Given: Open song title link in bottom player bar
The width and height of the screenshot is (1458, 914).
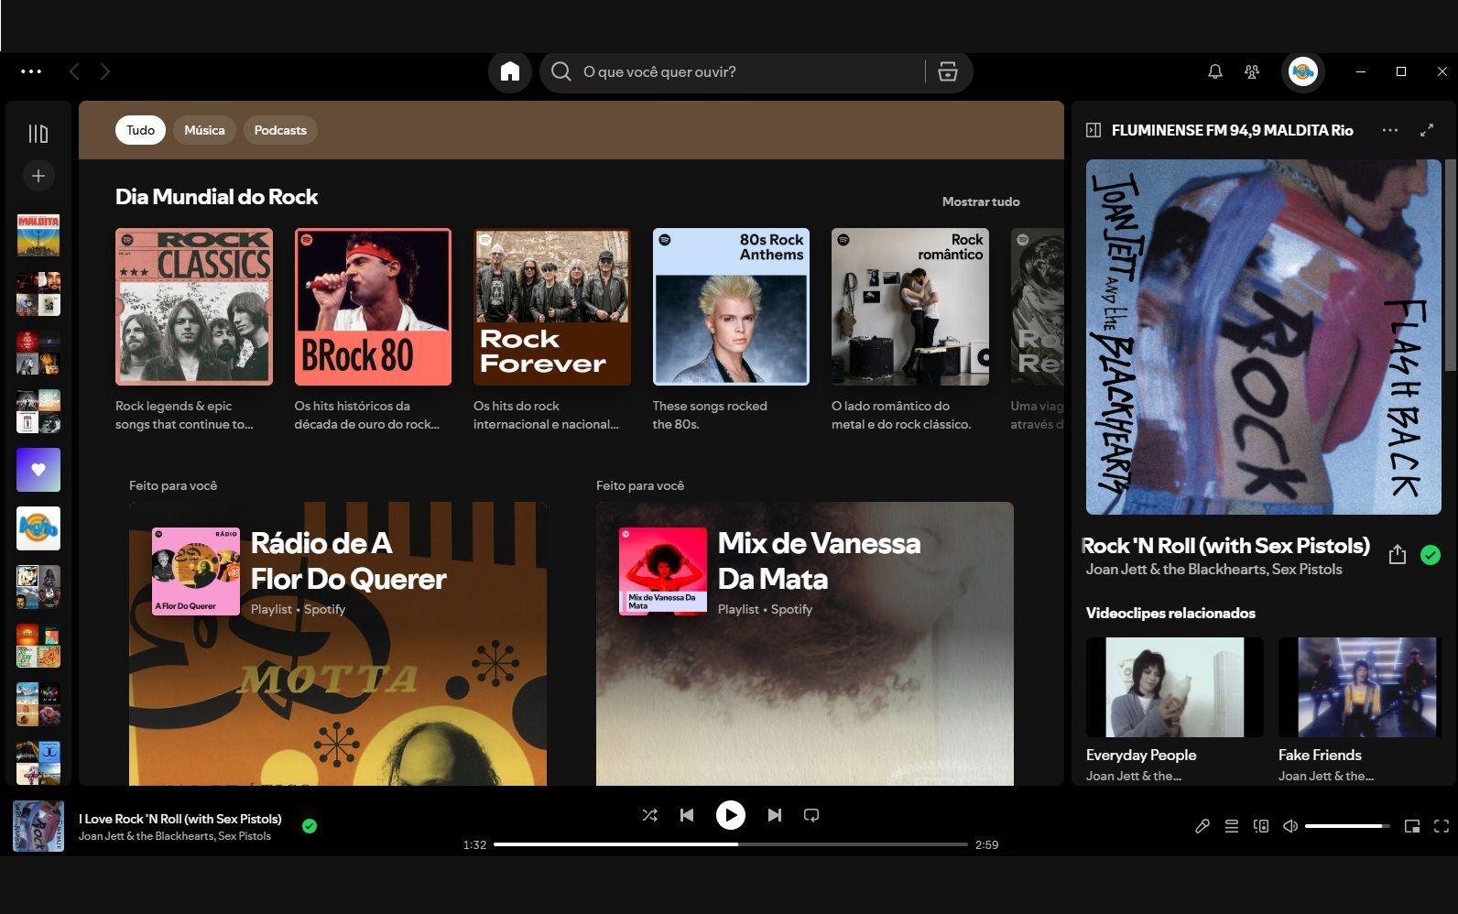Looking at the screenshot, I should 180,819.
